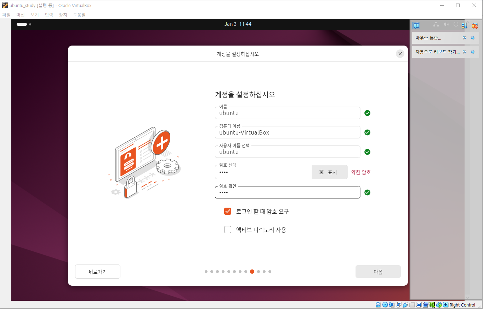This screenshot has height=309, width=483.
Task: Click the green checkmark beside 컴퓨터 이름 field
Action: pyautogui.click(x=368, y=132)
